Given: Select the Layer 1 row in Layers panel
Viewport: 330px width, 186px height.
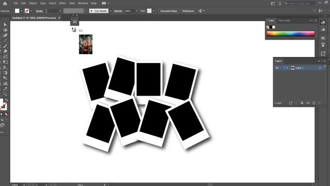Looking at the screenshot, I should click(300, 68).
